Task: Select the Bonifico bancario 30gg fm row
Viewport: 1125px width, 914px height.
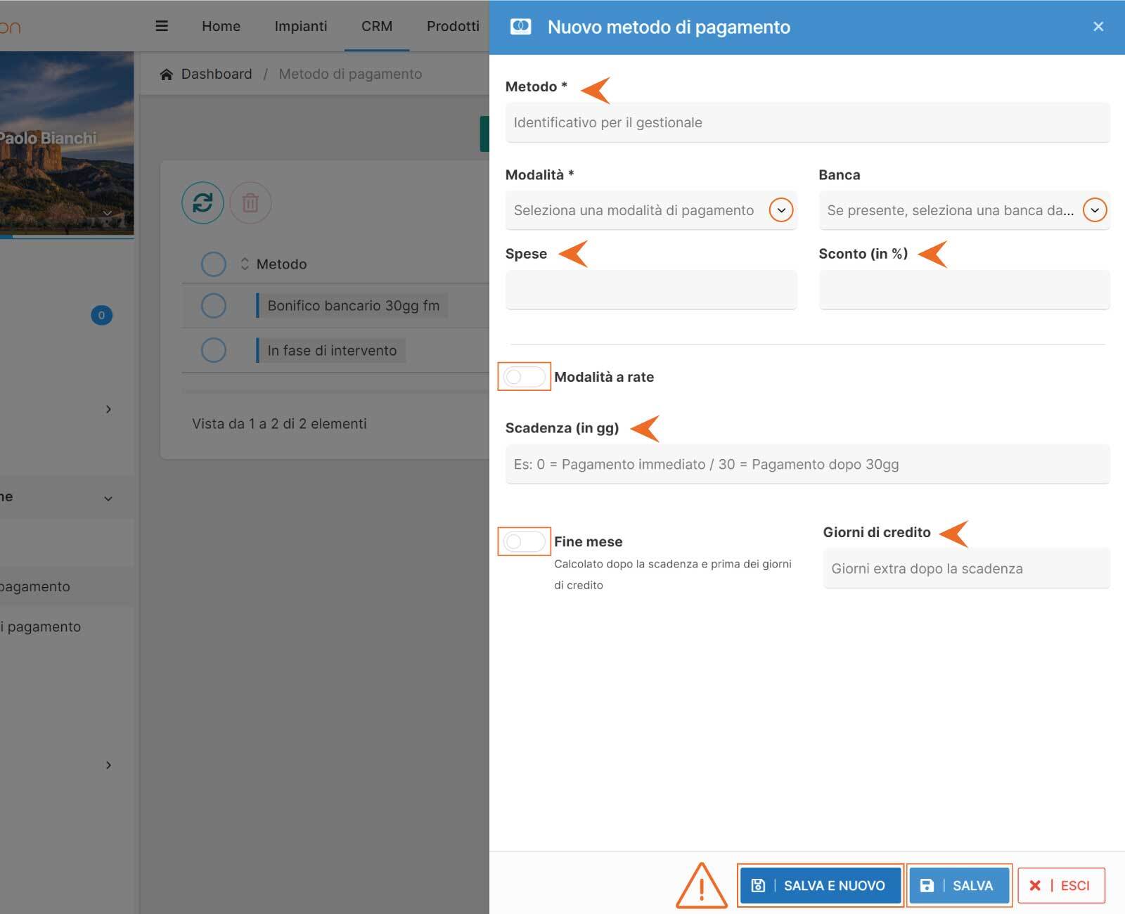Action: (x=213, y=306)
